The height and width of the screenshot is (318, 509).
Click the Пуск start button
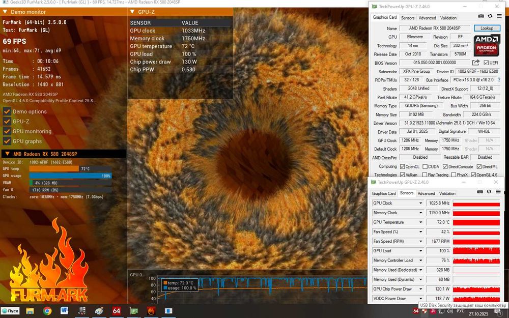click(x=10, y=311)
